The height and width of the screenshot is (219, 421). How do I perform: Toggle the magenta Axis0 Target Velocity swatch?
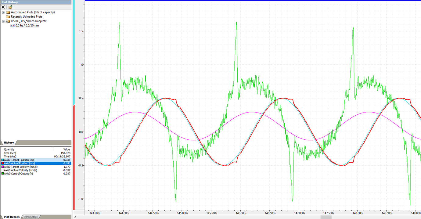[x=2, y=167]
